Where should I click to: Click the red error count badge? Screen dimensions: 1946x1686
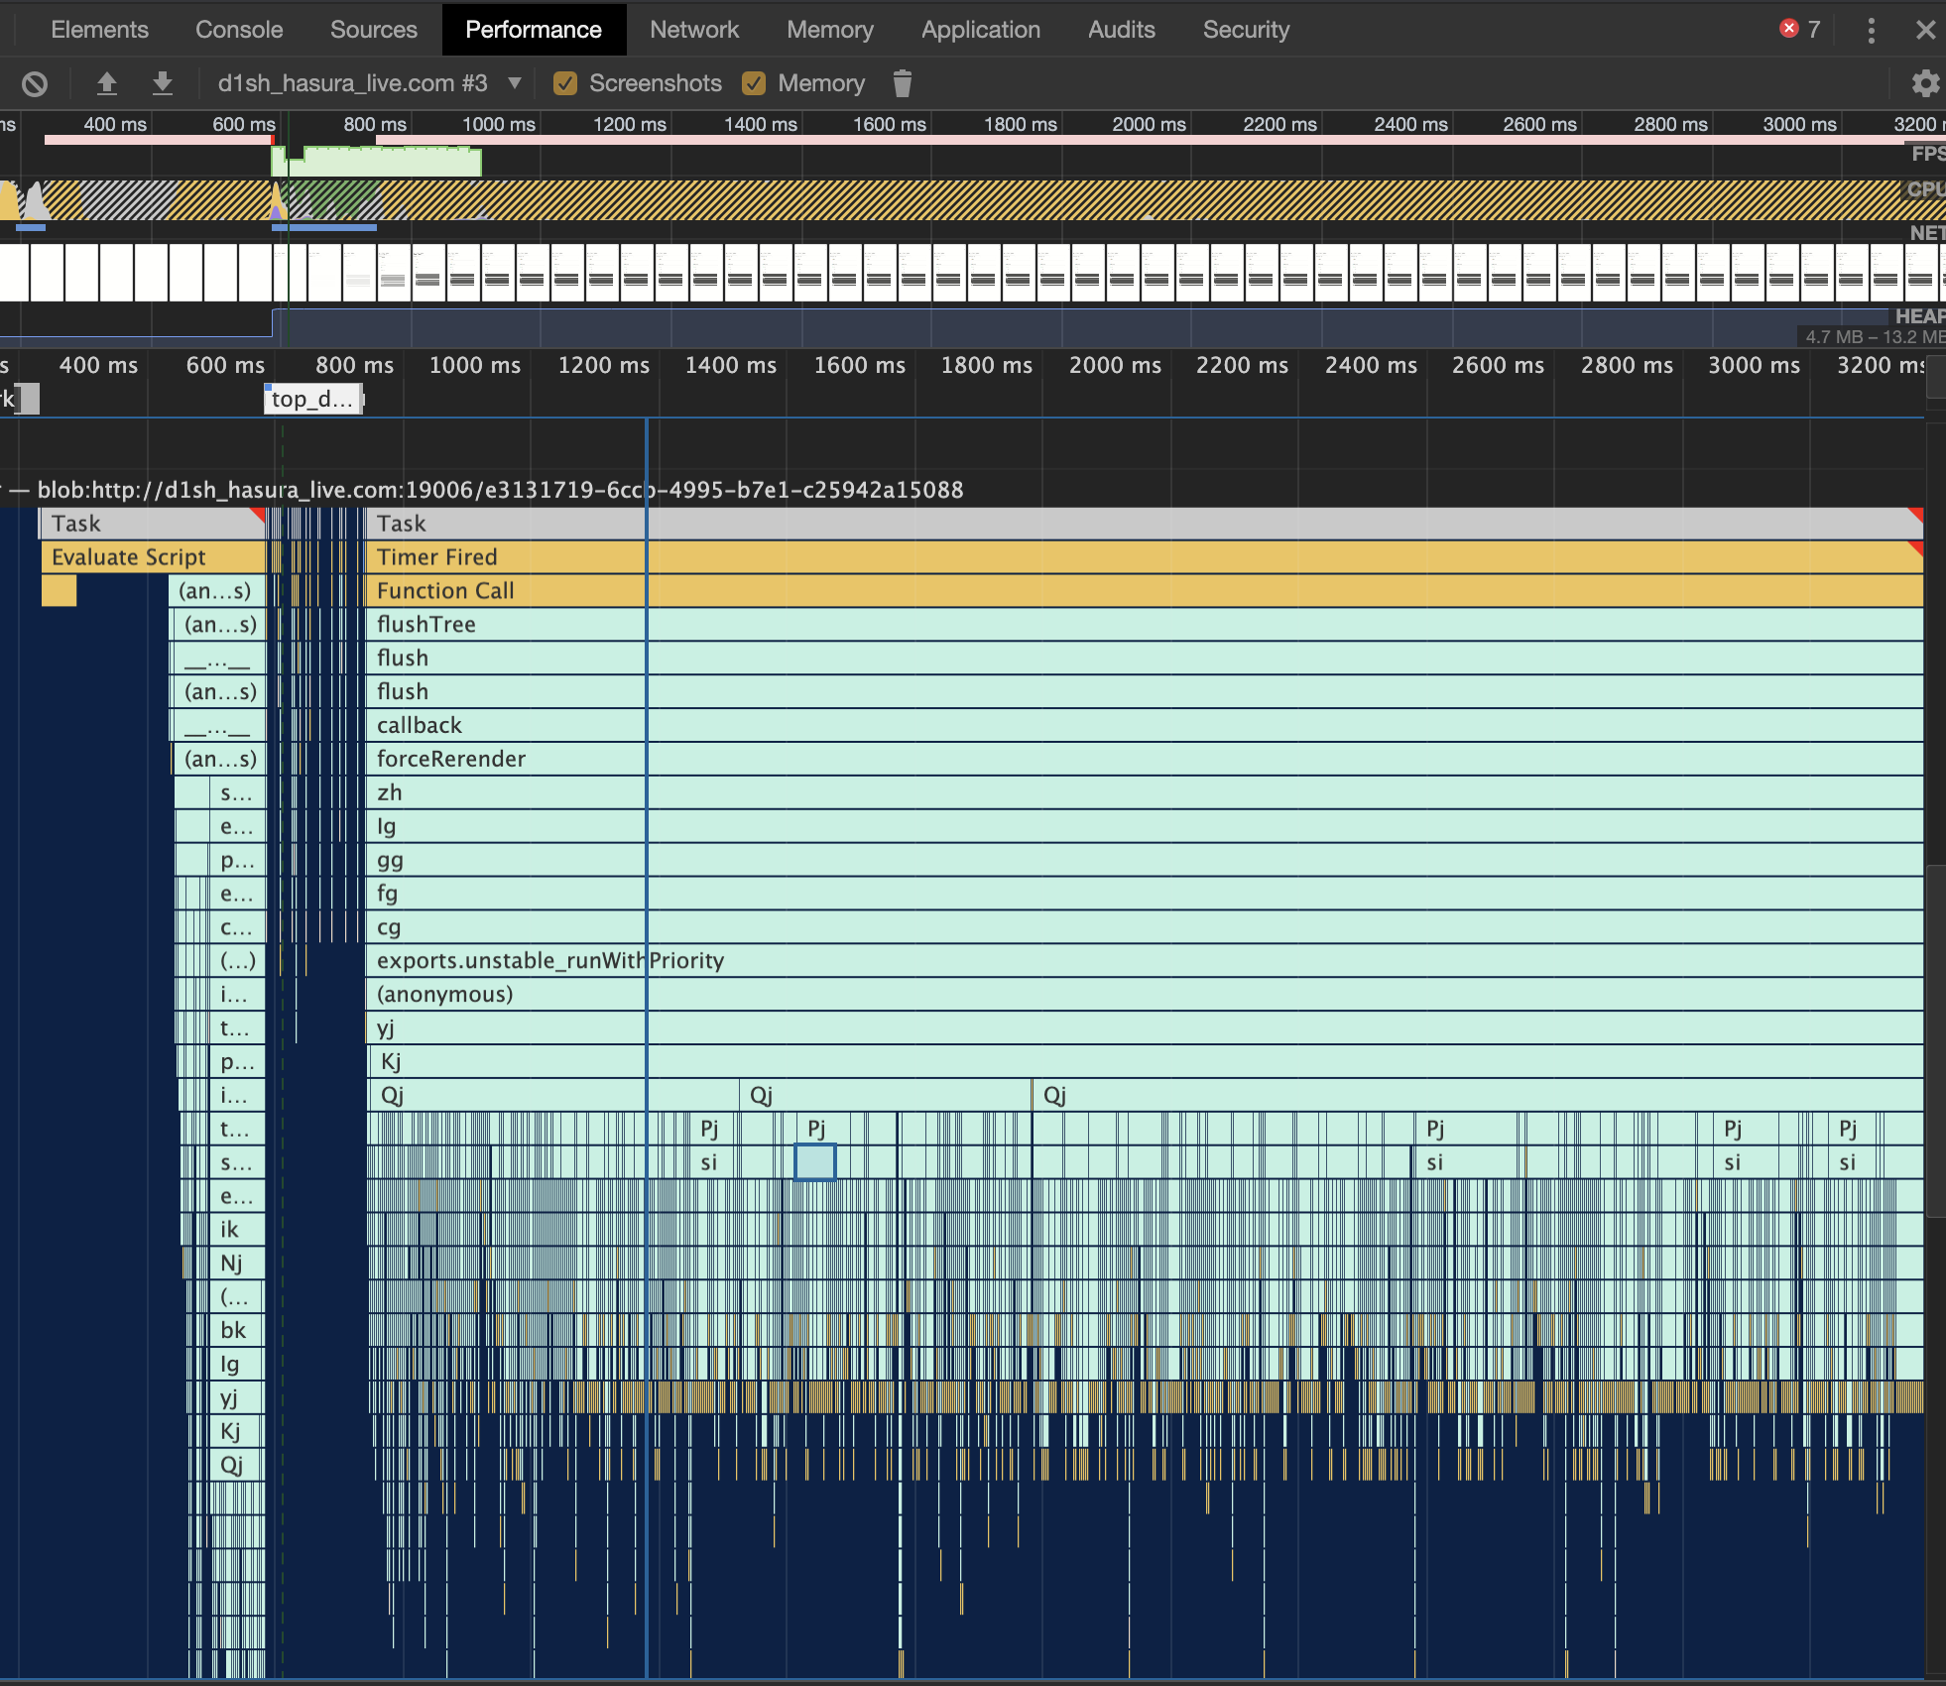tap(1799, 29)
